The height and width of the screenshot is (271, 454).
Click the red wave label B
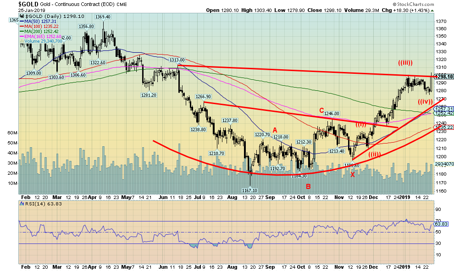tap(308, 187)
